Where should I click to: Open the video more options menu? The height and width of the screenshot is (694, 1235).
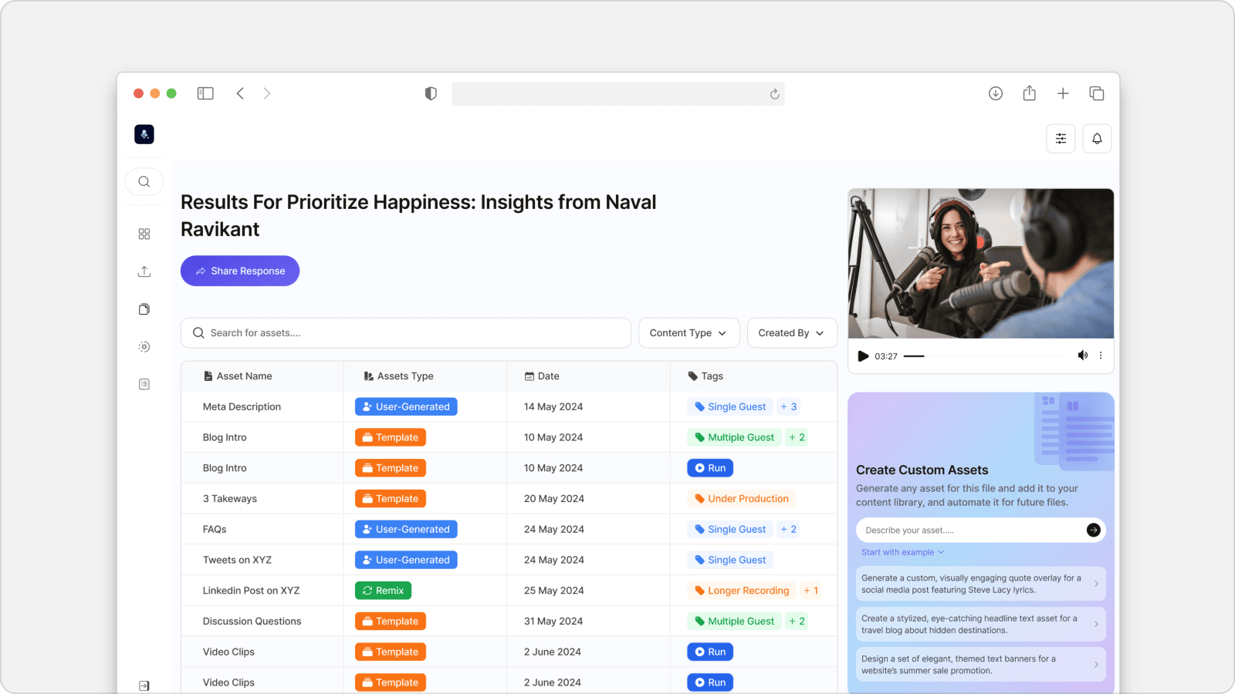[x=1101, y=355]
